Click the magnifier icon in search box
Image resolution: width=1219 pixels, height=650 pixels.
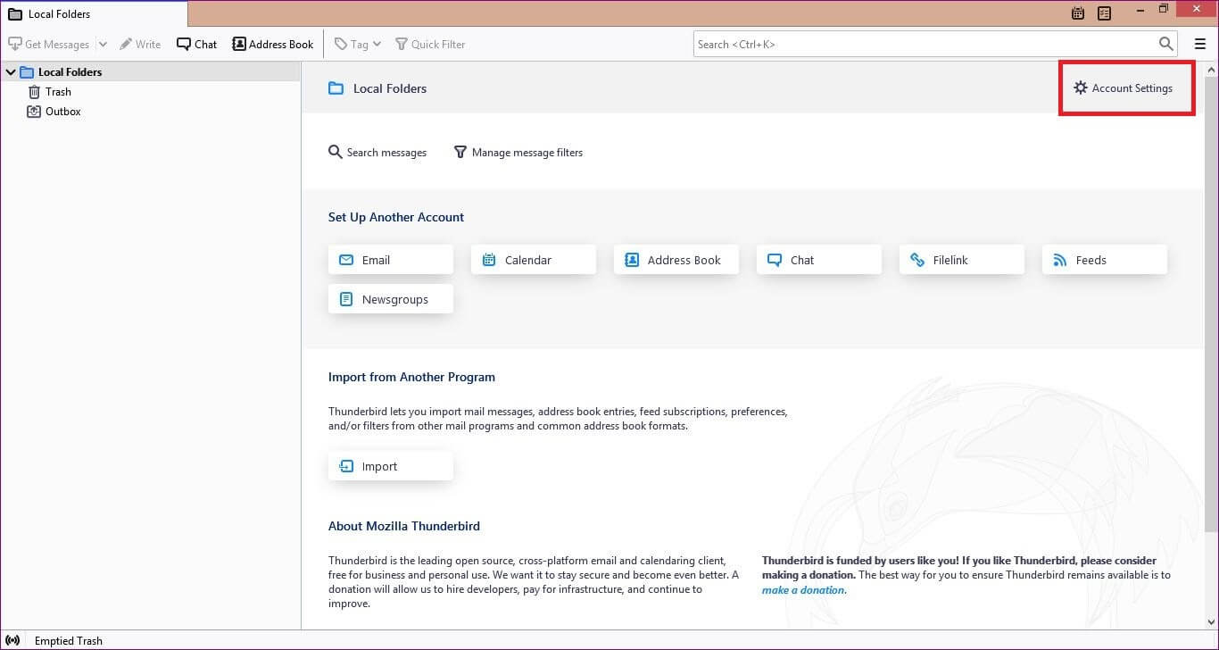point(1165,44)
